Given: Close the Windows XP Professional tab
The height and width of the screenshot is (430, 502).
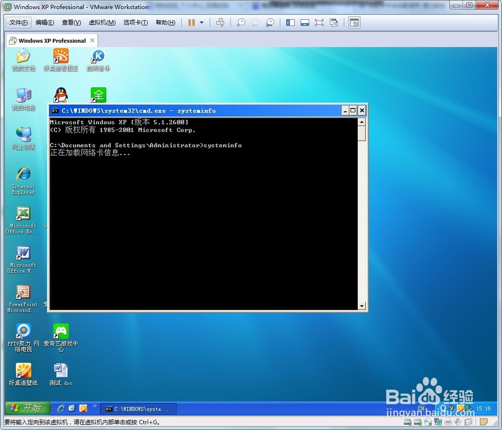Looking at the screenshot, I should coord(92,40).
